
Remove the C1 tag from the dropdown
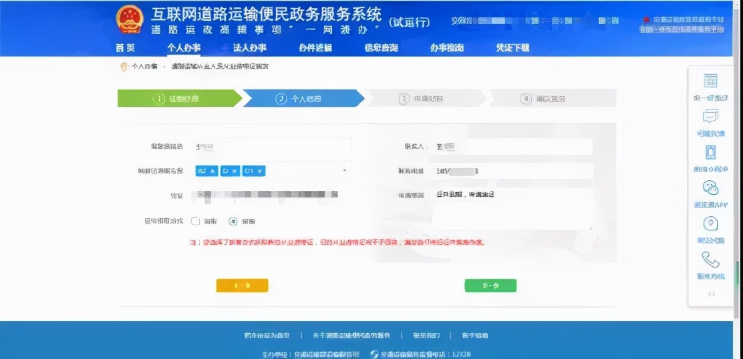(260, 171)
